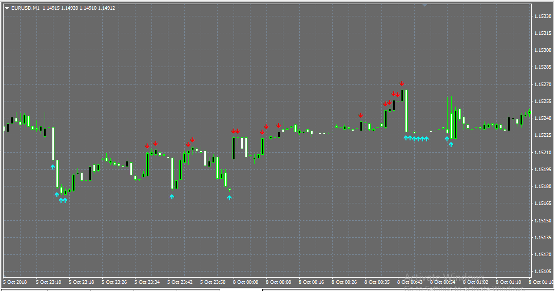Viewport: 559px width, 291px height.
Task: Click the 1.15165 price scale label
Action: coord(542,203)
